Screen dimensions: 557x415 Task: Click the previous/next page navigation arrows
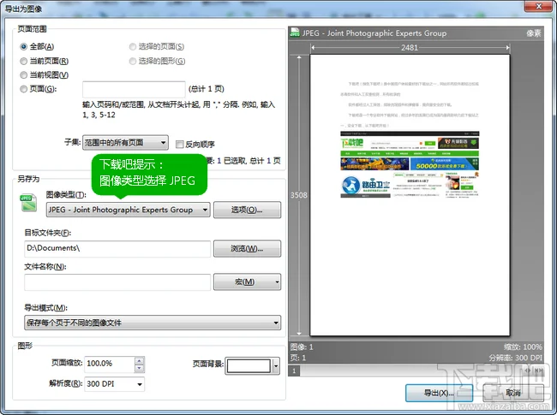[528, 371]
